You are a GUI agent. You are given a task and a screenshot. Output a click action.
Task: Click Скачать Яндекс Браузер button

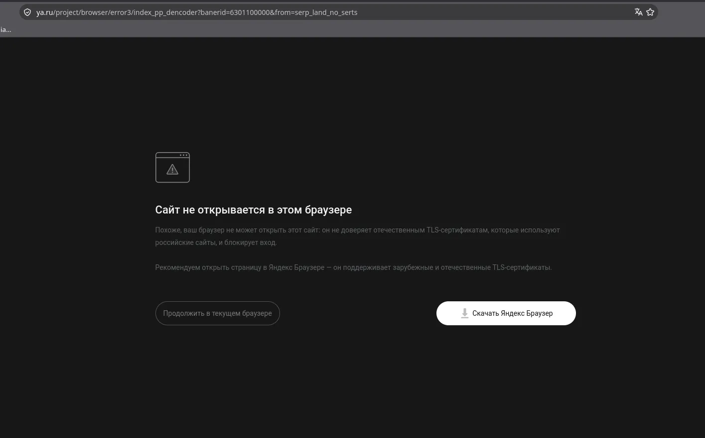coord(506,313)
